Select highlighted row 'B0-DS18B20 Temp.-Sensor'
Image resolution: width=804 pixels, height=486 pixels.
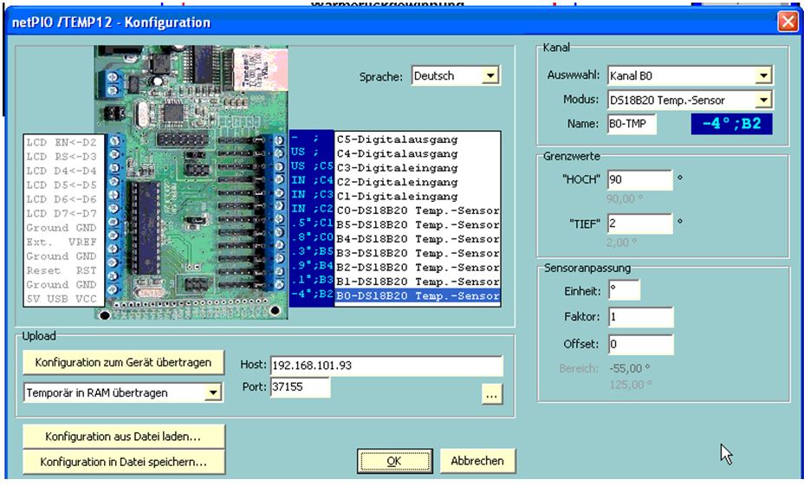coord(418,295)
